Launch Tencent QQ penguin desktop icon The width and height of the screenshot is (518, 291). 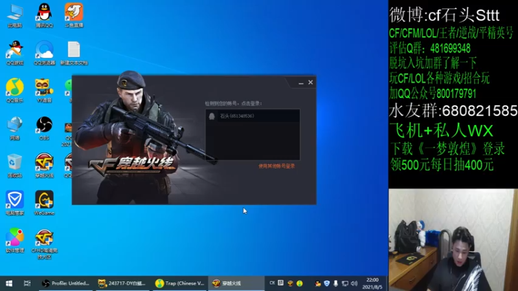[44, 16]
